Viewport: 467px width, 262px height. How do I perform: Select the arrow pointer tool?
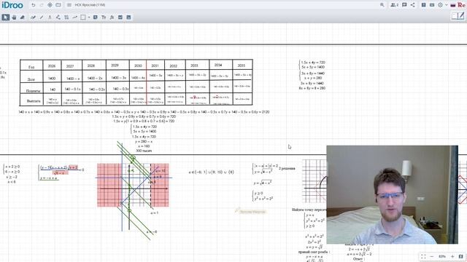(x=5, y=17)
